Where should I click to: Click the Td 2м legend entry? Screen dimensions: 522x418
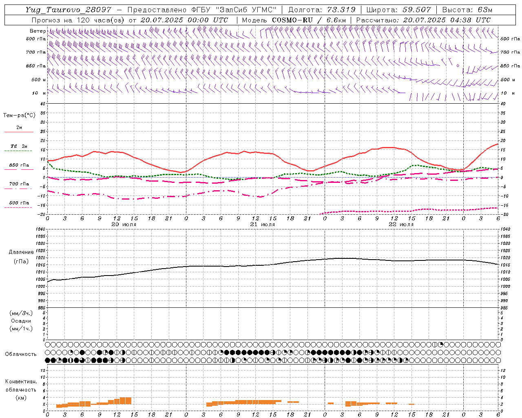[x=19, y=146]
